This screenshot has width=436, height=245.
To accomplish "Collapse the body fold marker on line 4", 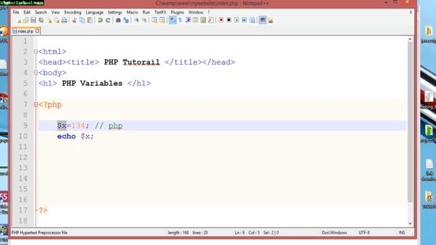I will (35, 73).
